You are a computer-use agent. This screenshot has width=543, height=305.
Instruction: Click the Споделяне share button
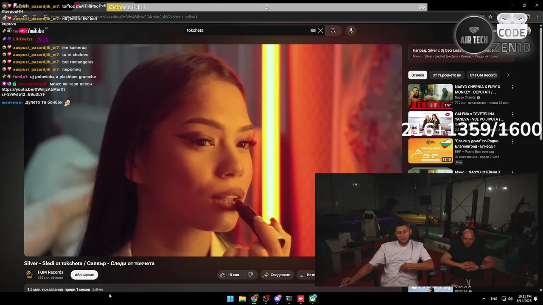click(x=277, y=275)
